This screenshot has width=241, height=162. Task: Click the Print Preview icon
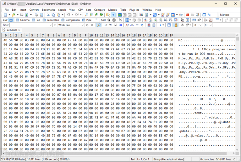41,15
